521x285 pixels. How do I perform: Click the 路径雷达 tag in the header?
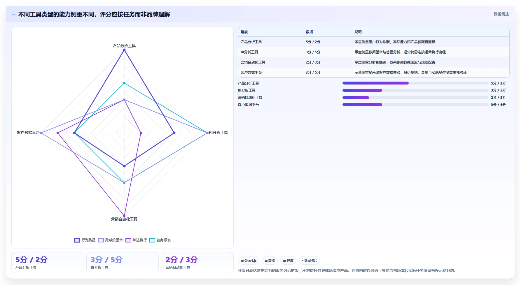click(x=501, y=14)
